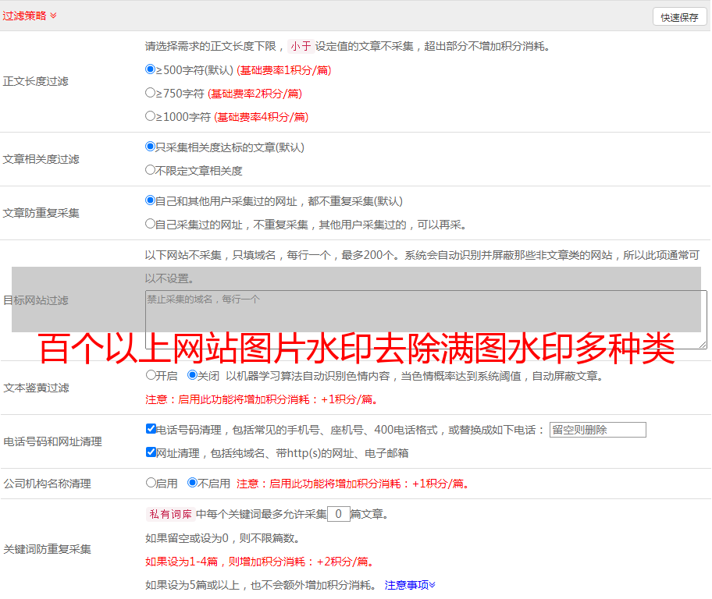Choose 不限定文章相关度 option

tap(151, 170)
